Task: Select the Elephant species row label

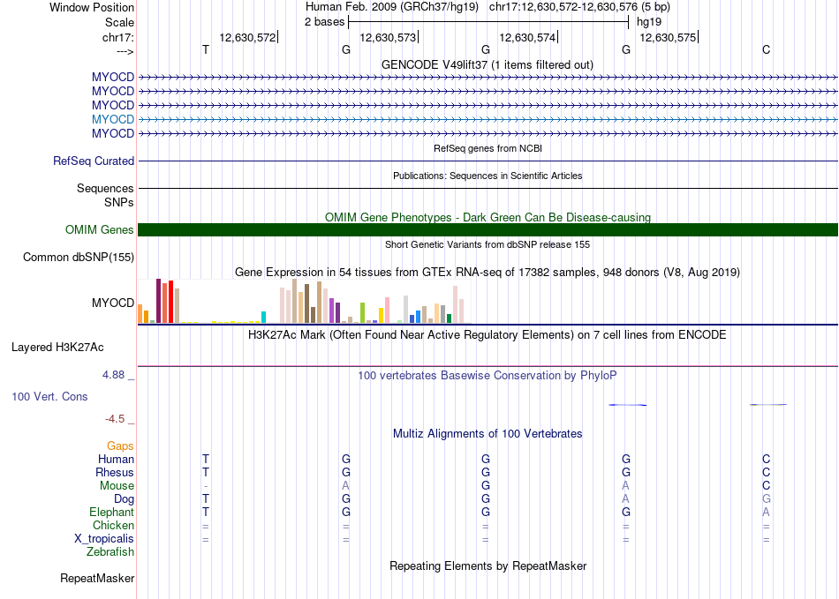Action: (112, 513)
